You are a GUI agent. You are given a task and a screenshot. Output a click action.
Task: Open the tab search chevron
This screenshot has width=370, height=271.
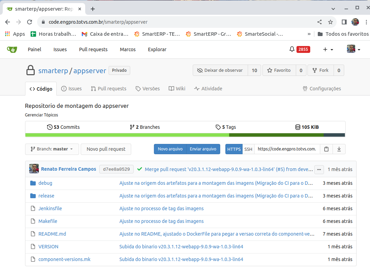coord(333,9)
